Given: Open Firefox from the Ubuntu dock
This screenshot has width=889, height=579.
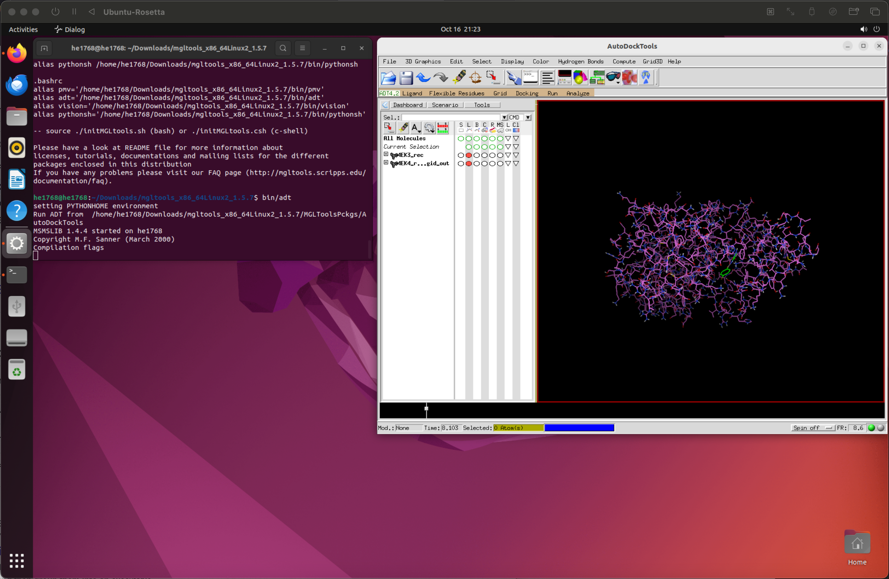Looking at the screenshot, I should point(17,53).
